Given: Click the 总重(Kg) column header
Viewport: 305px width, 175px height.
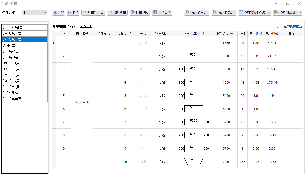Looking at the screenshot, I should pos(272,33).
